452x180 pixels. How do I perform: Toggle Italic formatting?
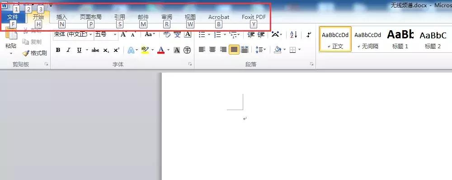coord(68,50)
